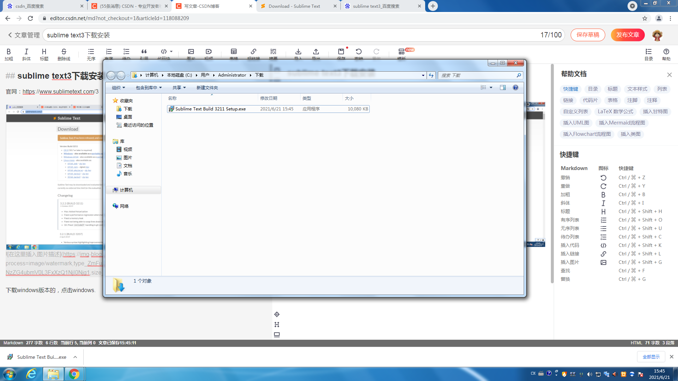This screenshot has width=678, height=381.
Task: Expand the 包含到库中 dropdown
Action: tap(149, 87)
